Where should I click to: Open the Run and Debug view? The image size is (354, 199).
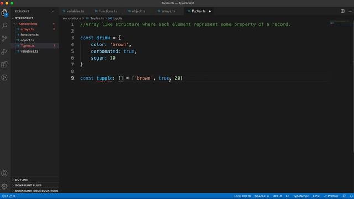point(4,51)
